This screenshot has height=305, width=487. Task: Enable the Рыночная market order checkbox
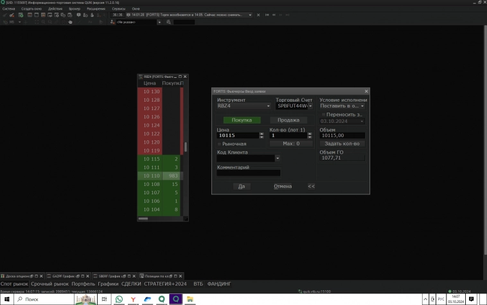[x=220, y=143]
